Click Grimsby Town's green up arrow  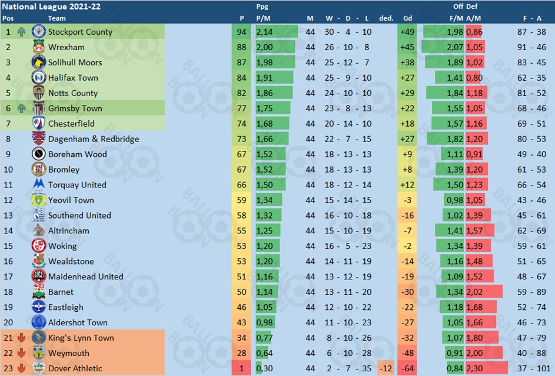click(x=21, y=108)
